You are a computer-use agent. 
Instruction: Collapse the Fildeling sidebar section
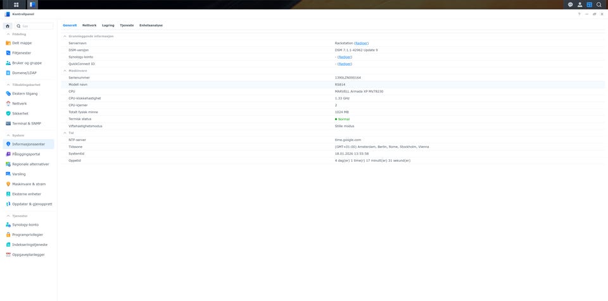(x=8, y=34)
